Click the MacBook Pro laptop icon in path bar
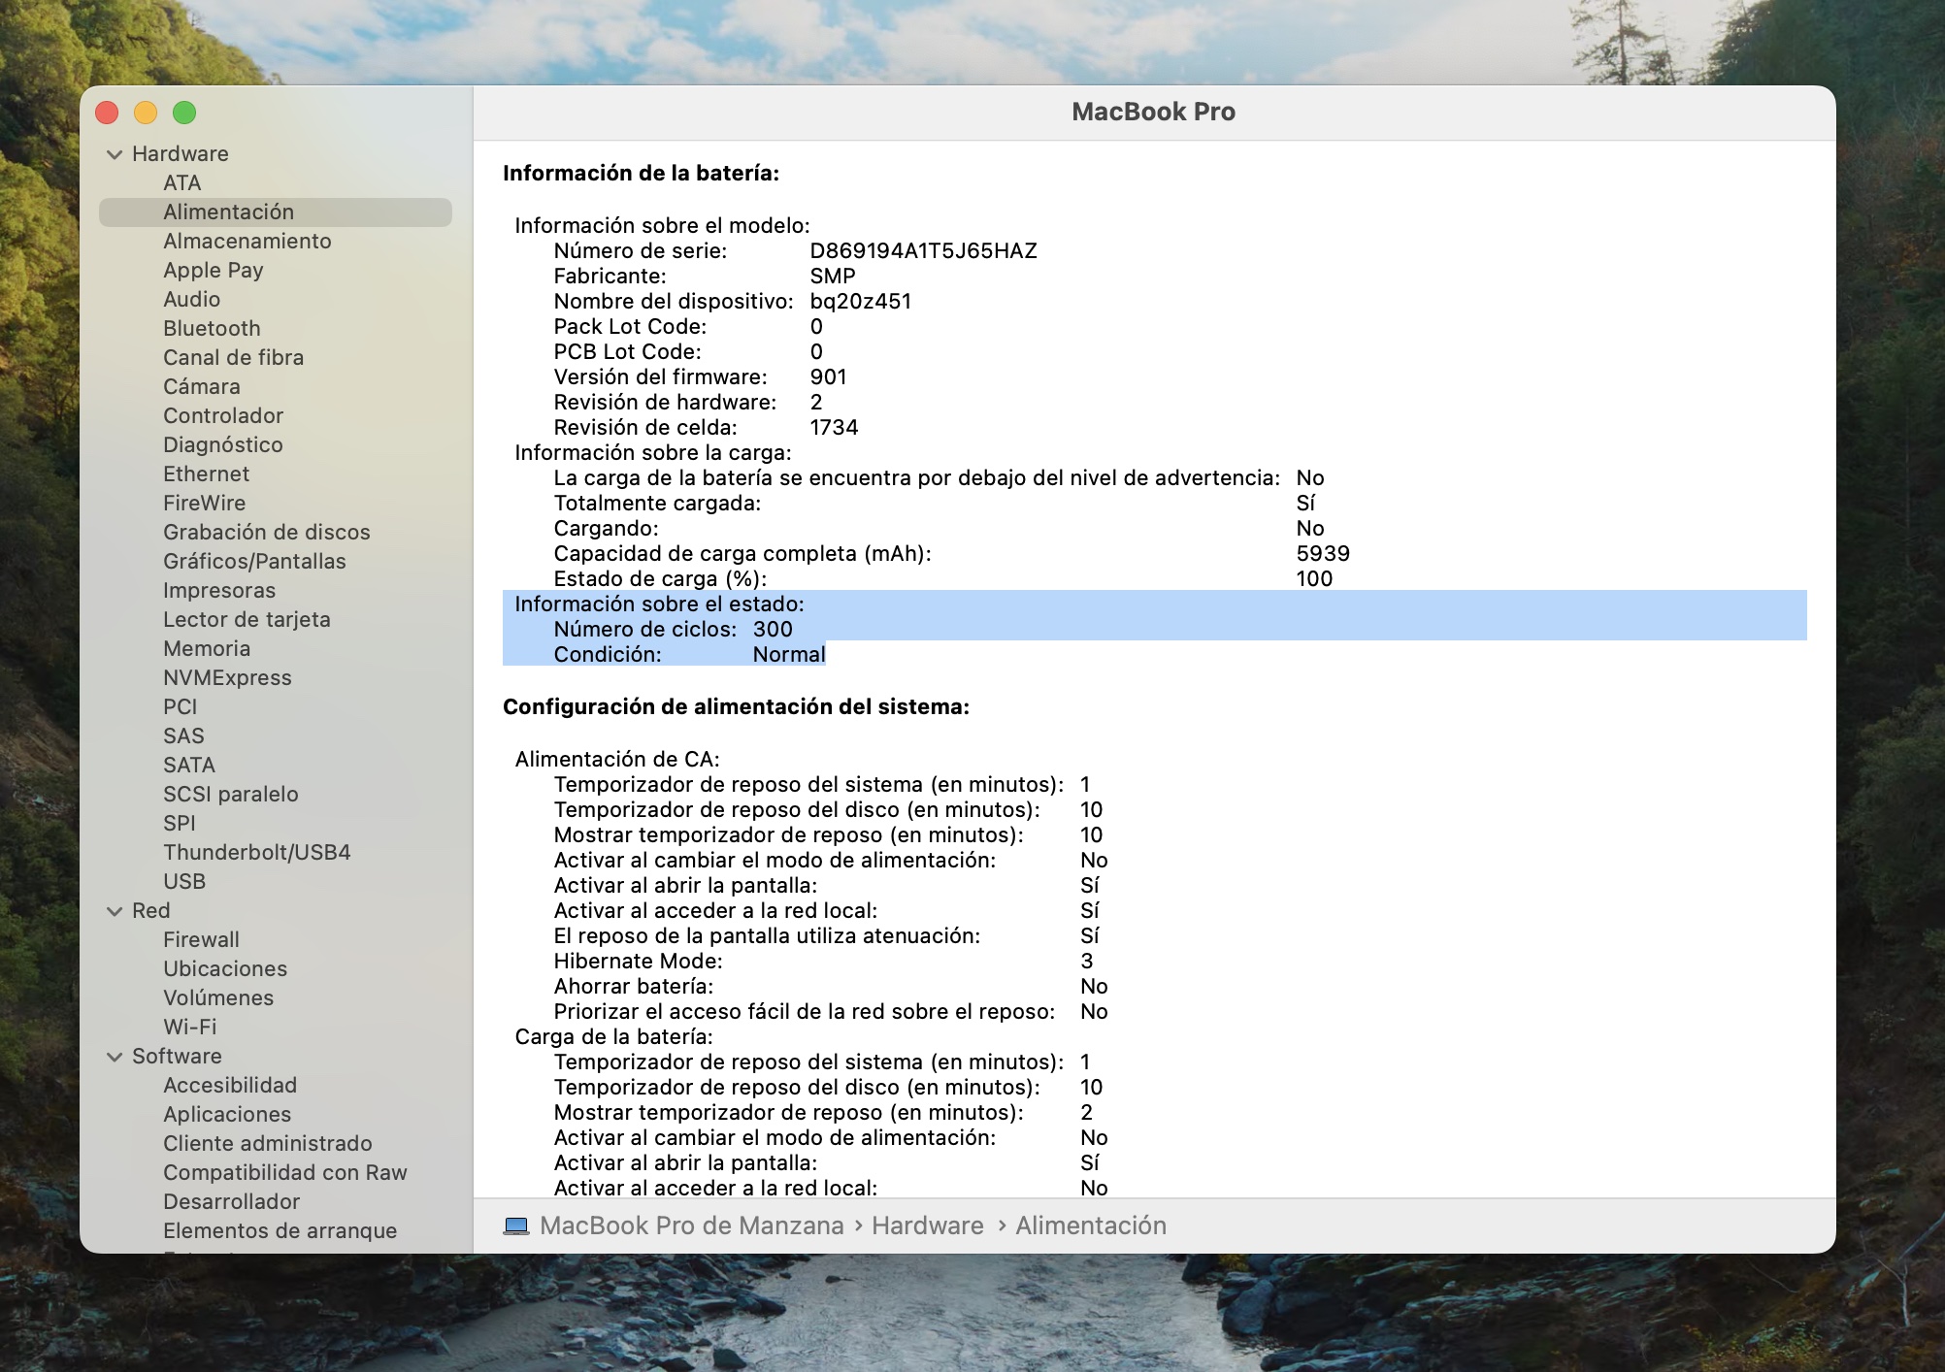Image resolution: width=1945 pixels, height=1372 pixels. (x=515, y=1225)
